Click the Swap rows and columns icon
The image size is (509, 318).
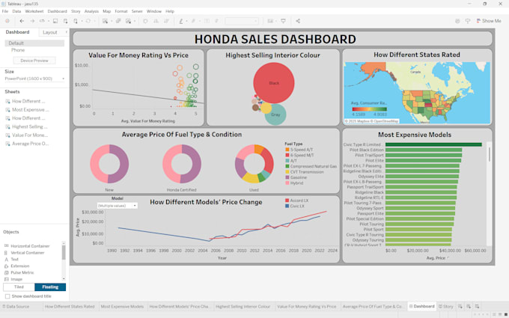pos(145,21)
